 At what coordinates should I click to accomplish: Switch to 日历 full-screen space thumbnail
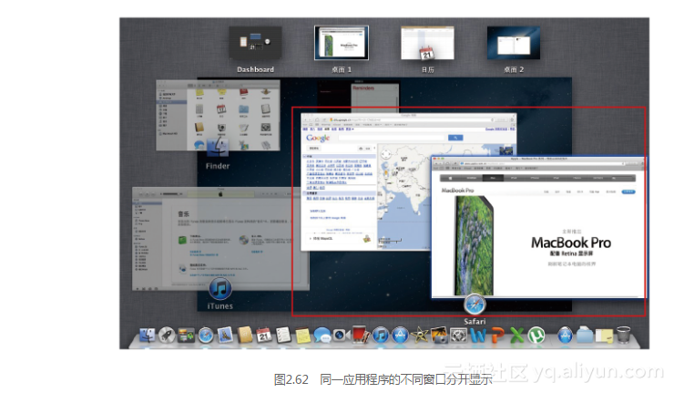tap(427, 43)
